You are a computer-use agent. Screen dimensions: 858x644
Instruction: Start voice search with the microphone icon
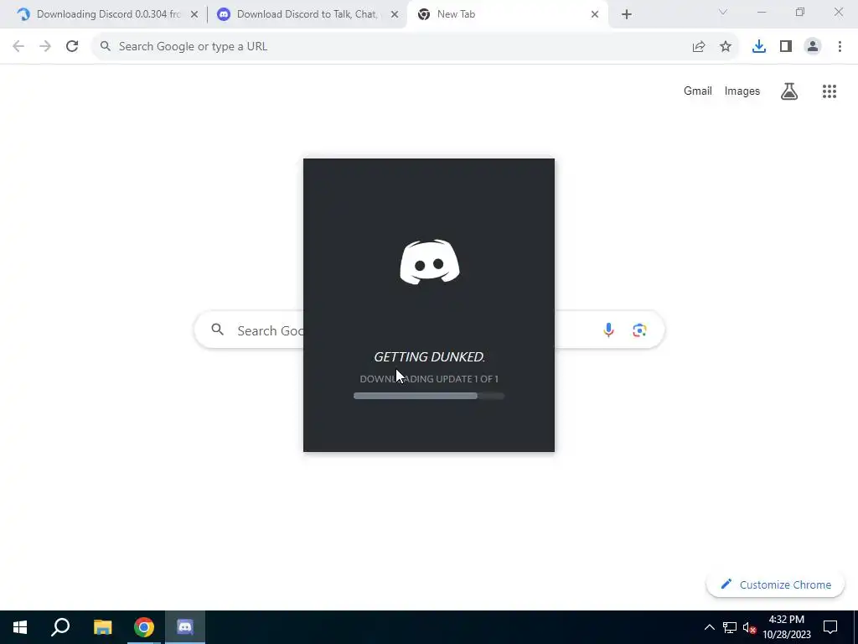[608, 330]
